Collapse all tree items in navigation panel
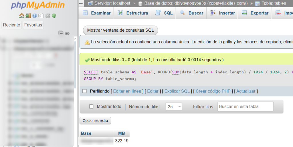This screenshot has height=147, width=293. pyautogui.click(x=61, y=33)
